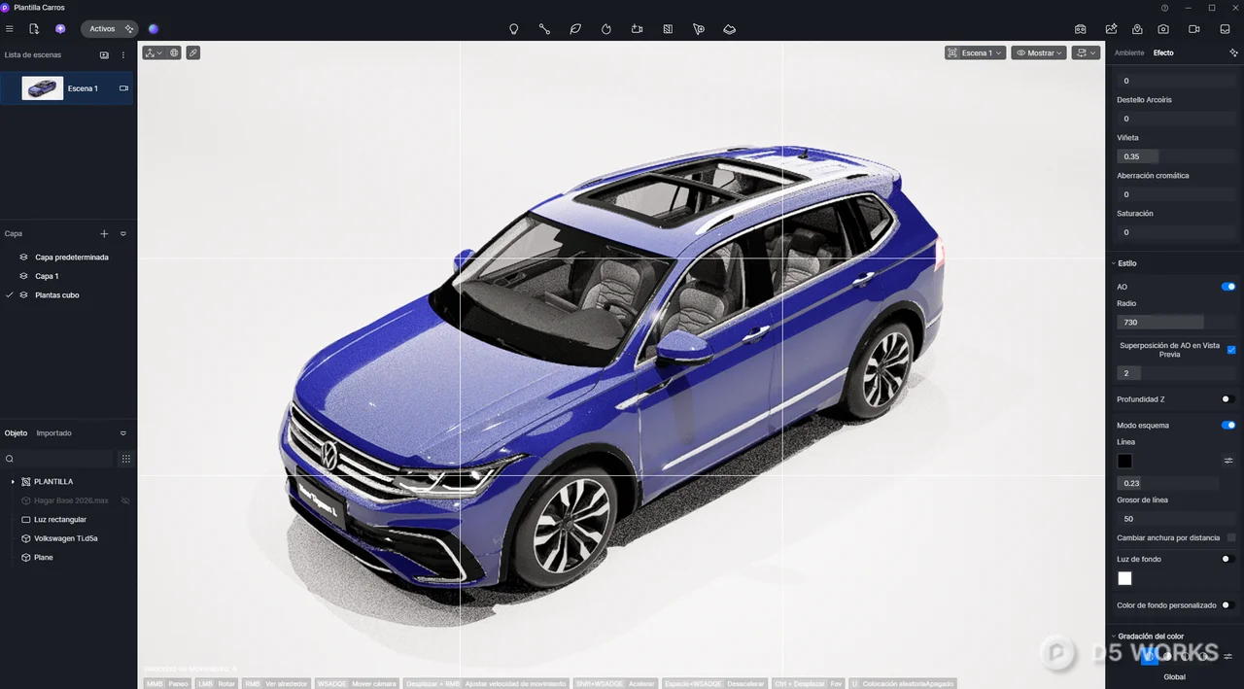
Task: Select the leaf vegetation tool
Action: tap(575, 29)
